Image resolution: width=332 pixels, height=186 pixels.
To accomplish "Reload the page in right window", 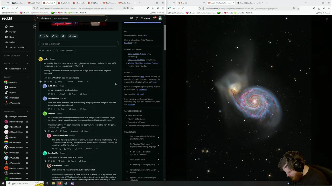I will click(x=183, y=8).
